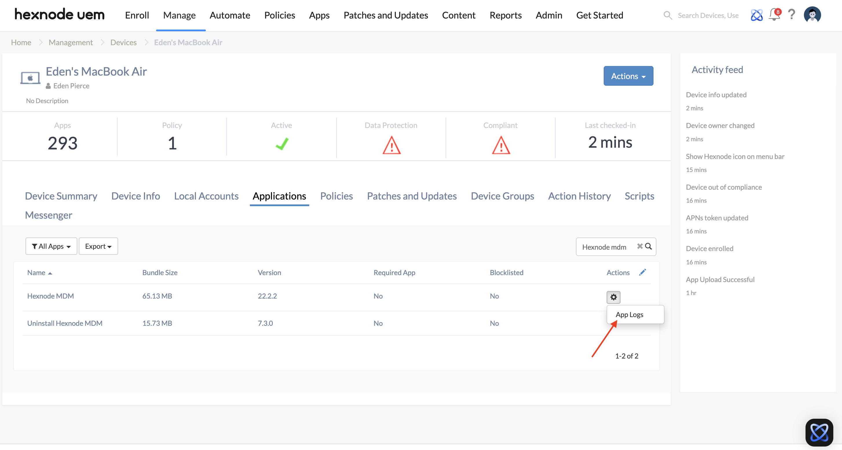The height and width of the screenshot is (450, 842).
Task: Open the Enroll menu
Action: pyautogui.click(x=137, y=15)
